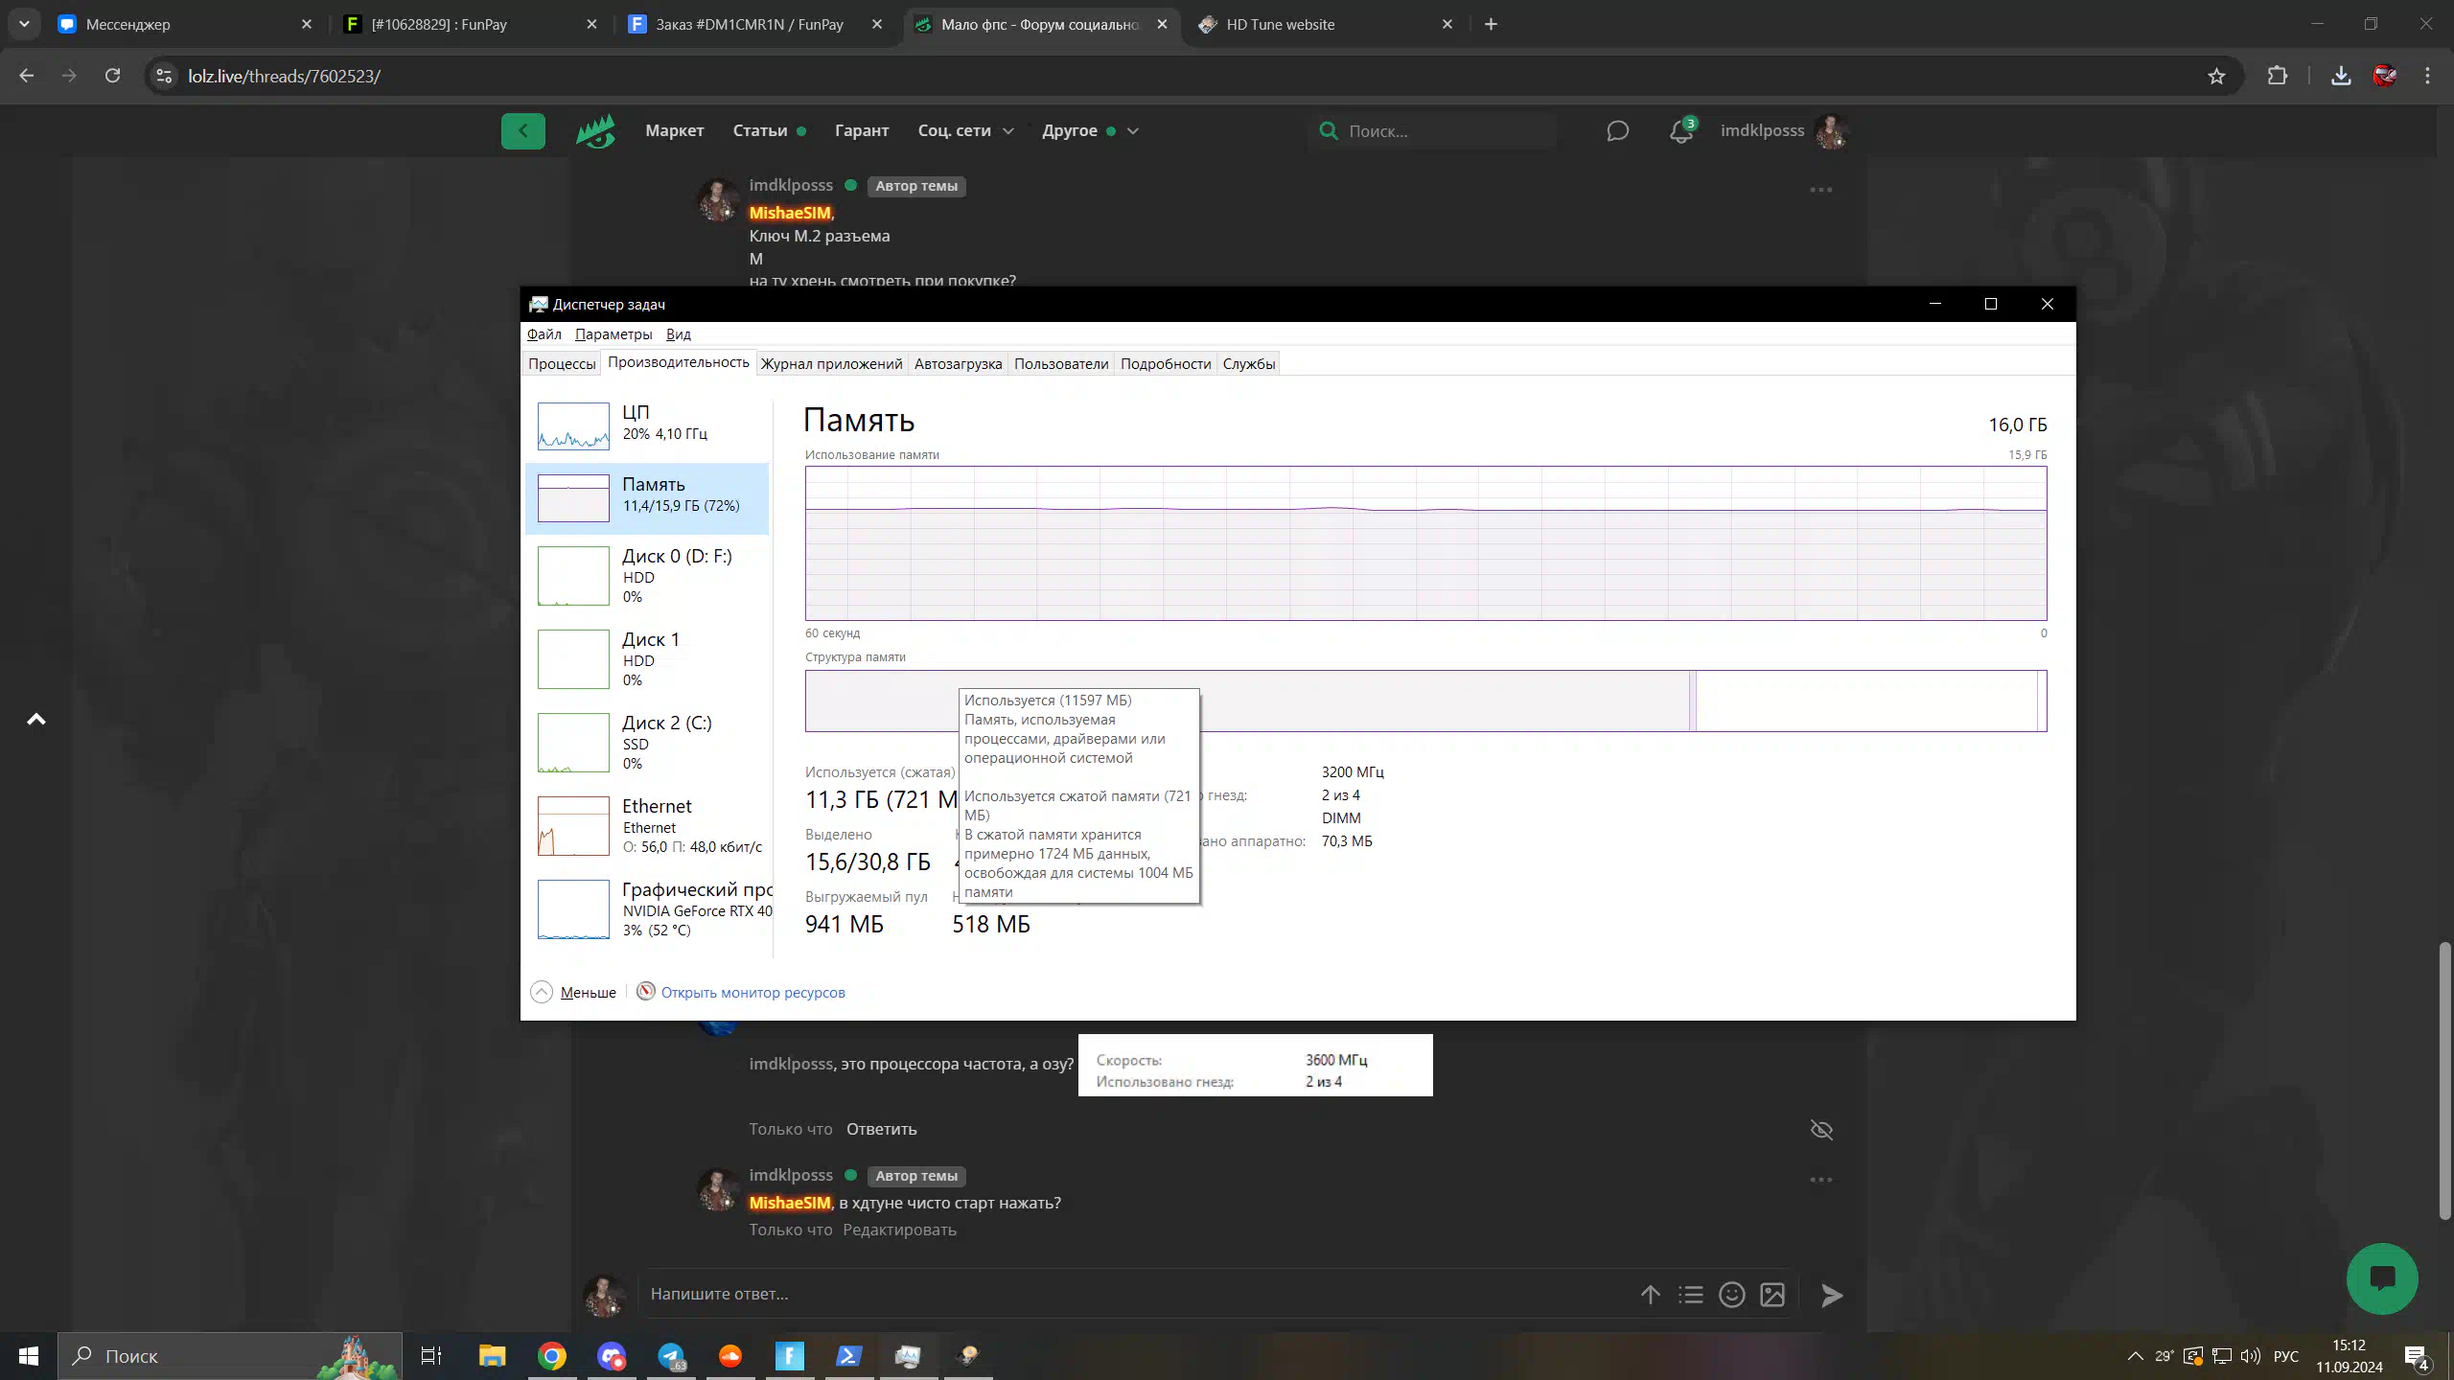Viewport: 2454px width, 1380px height.
Task: Click the page vertical scrollbar thumb
Action: [2443, 1081]
